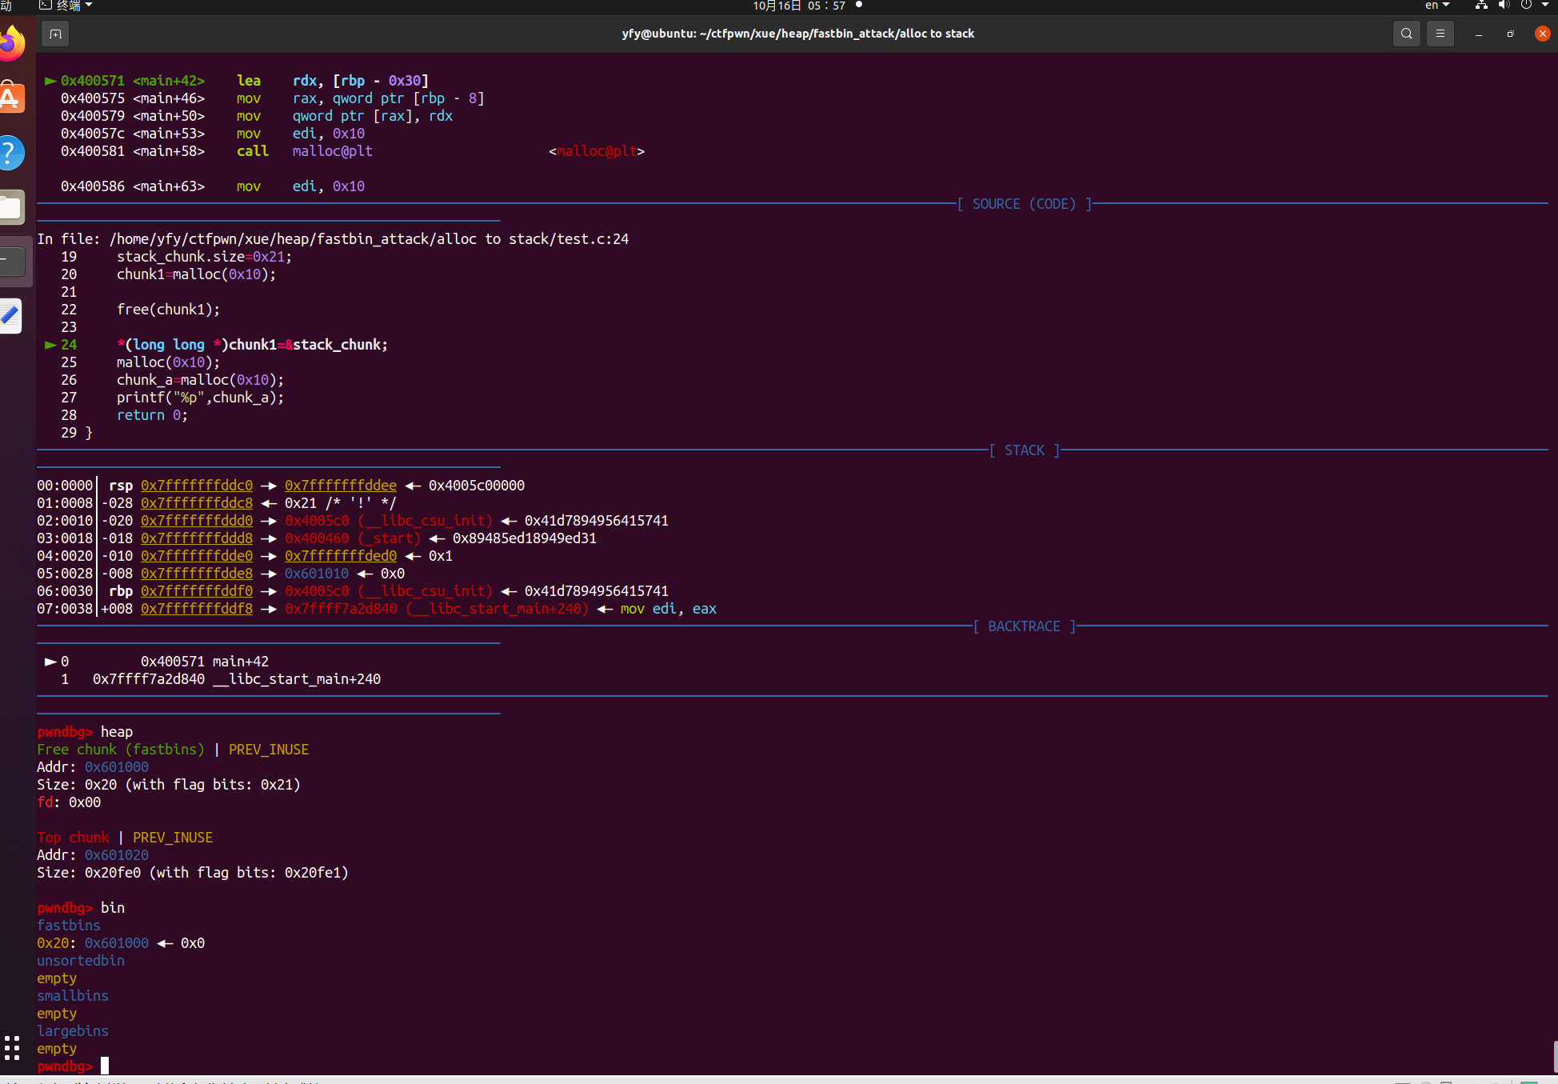
Task: Open the Activities overview
Action: click(x=6, y=6)
